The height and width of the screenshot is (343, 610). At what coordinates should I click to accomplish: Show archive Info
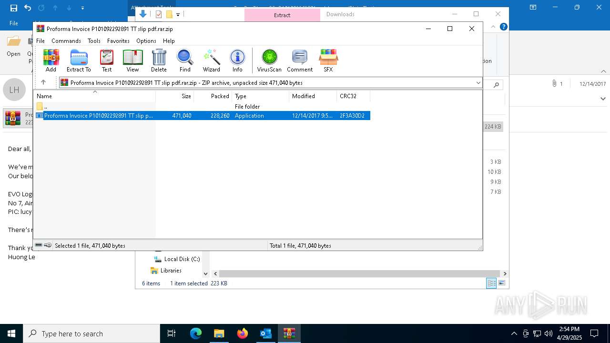pos(237,61)
